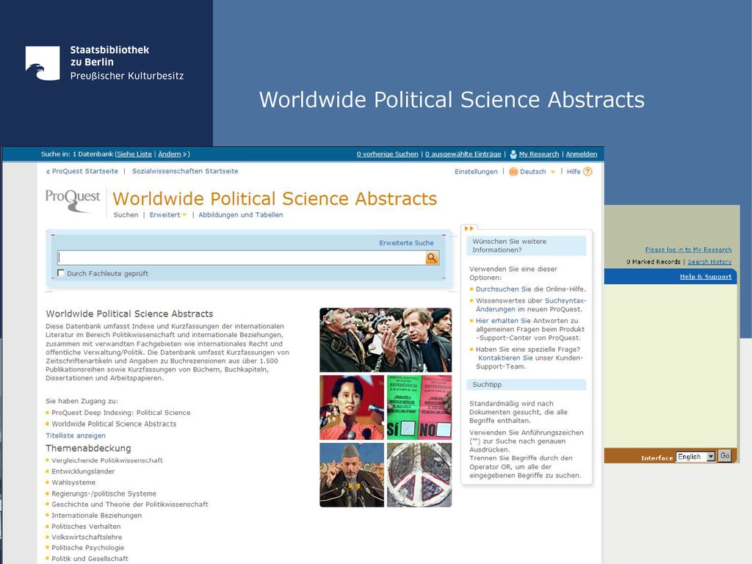This screenshot has height=564, width=752.
Task: Go to ProQuest Startseite
Action: (85, 171)
